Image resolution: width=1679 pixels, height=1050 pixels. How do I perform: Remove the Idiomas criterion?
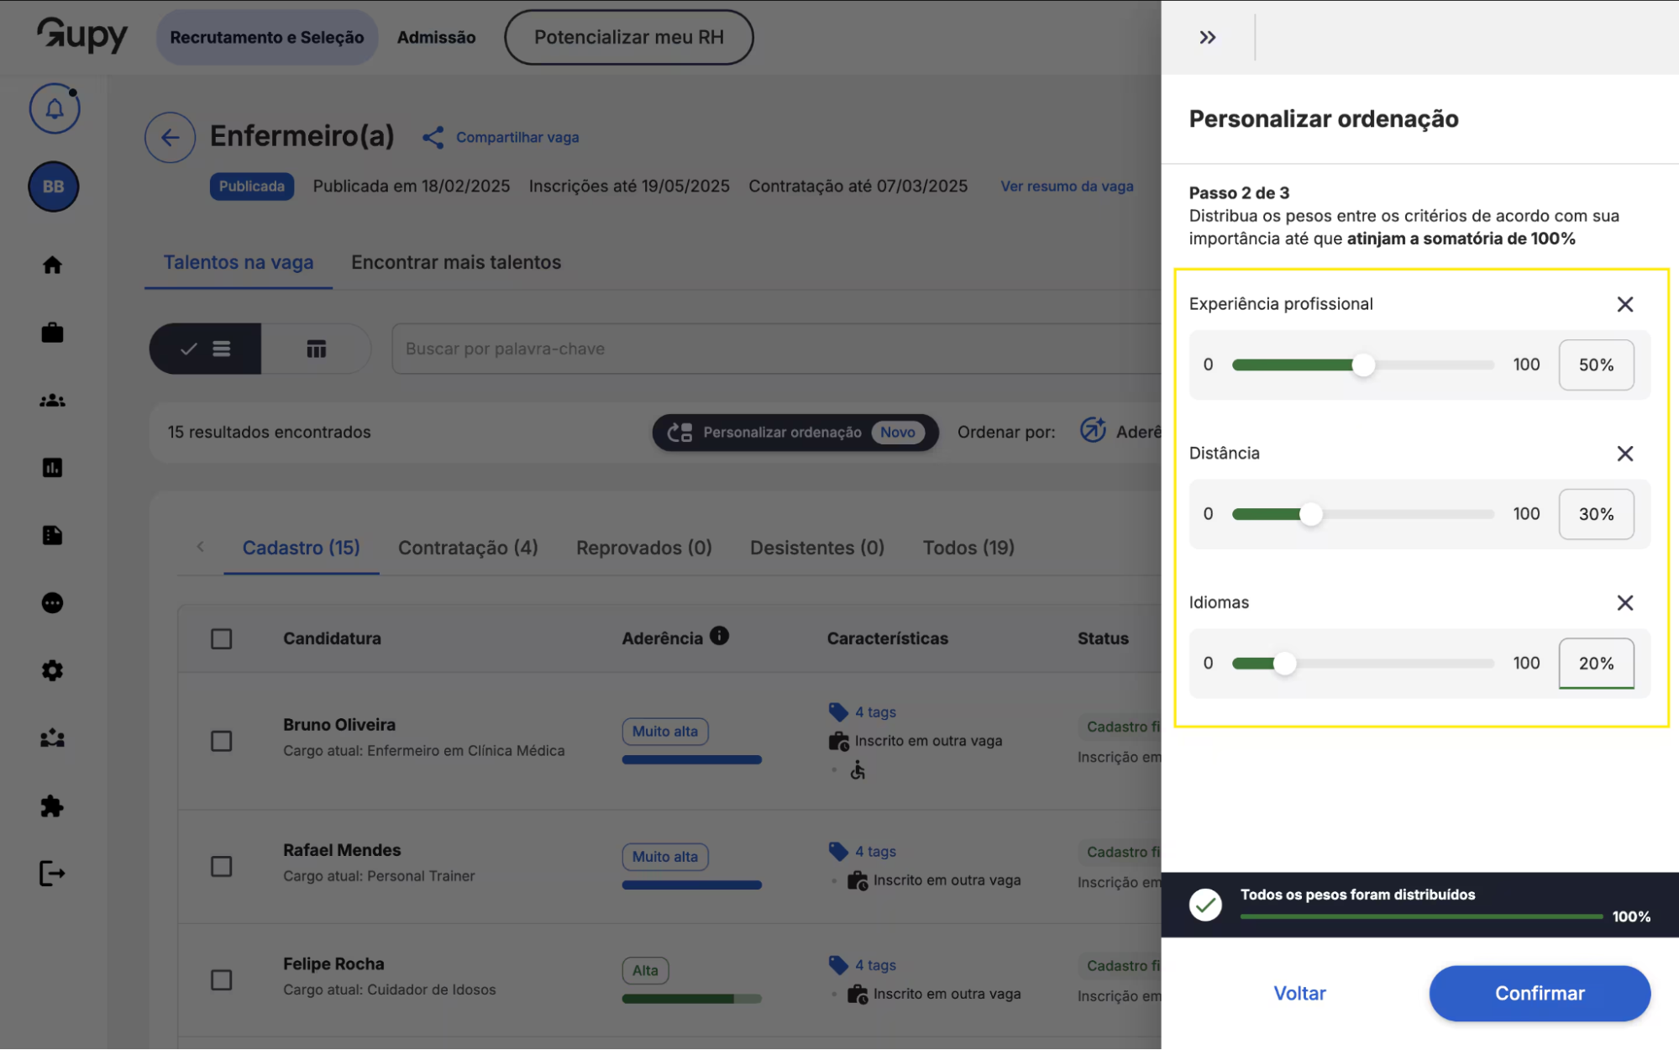click(1624, 603)
